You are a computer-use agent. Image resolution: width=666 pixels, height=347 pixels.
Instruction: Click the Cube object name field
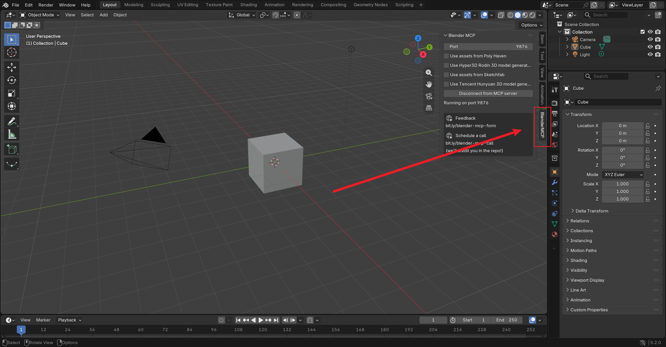tap(618, 102)
